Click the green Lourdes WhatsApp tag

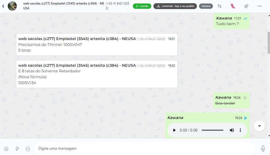[x=142, y=6]
